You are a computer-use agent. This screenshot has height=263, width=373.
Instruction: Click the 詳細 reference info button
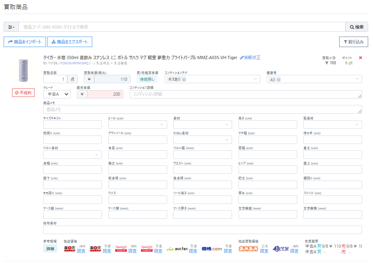click(50, 249)
